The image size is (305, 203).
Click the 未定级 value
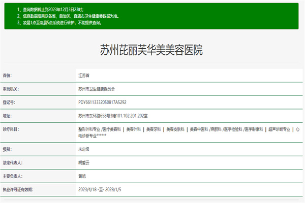click(x=84, y=149)
